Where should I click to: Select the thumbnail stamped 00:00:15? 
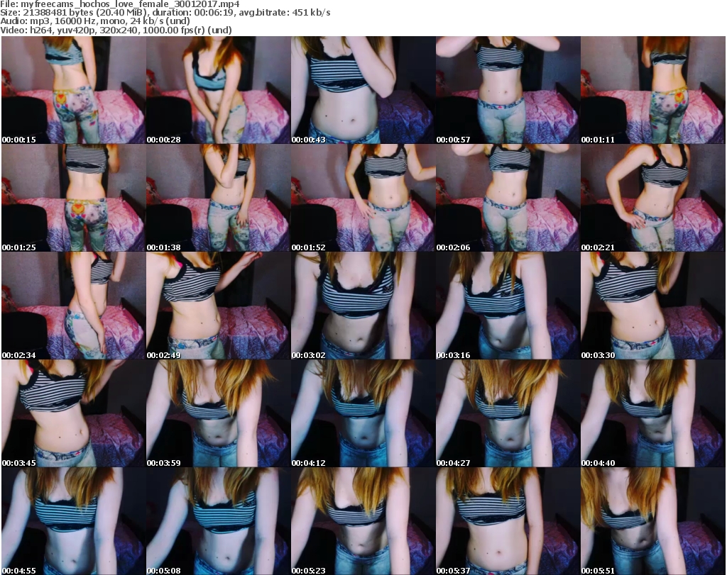coord(74,90)
